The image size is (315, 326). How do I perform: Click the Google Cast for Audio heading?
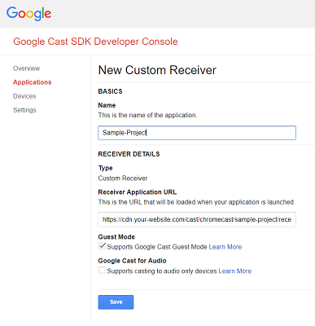[132, 261]
